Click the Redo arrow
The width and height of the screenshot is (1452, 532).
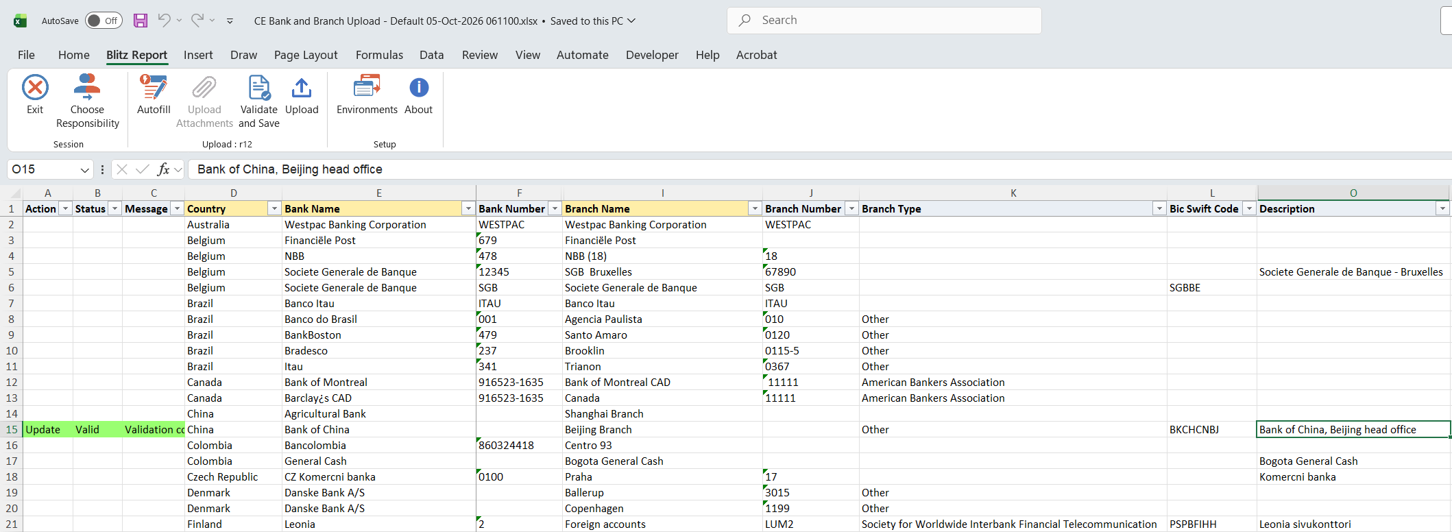(x=197, y=21)
